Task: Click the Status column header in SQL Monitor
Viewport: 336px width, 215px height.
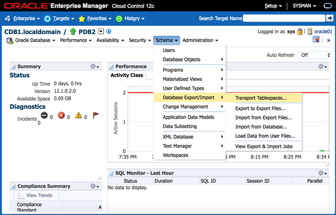Action: click(130, 181)
